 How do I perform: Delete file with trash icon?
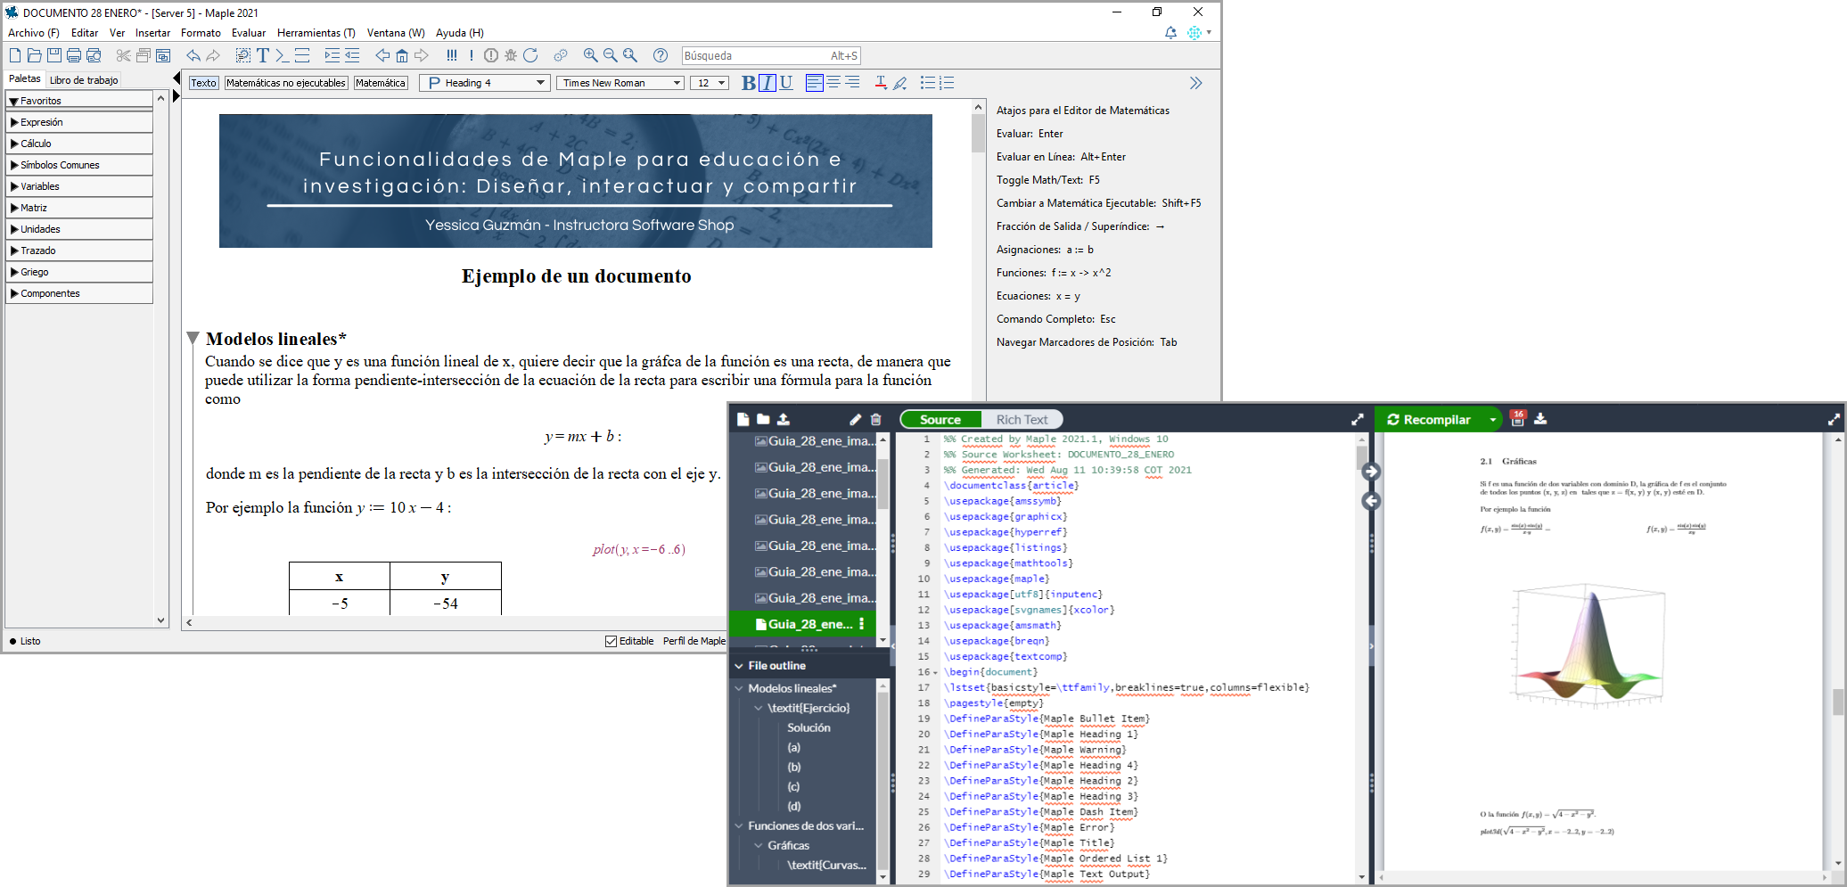(x=875, y=419)
